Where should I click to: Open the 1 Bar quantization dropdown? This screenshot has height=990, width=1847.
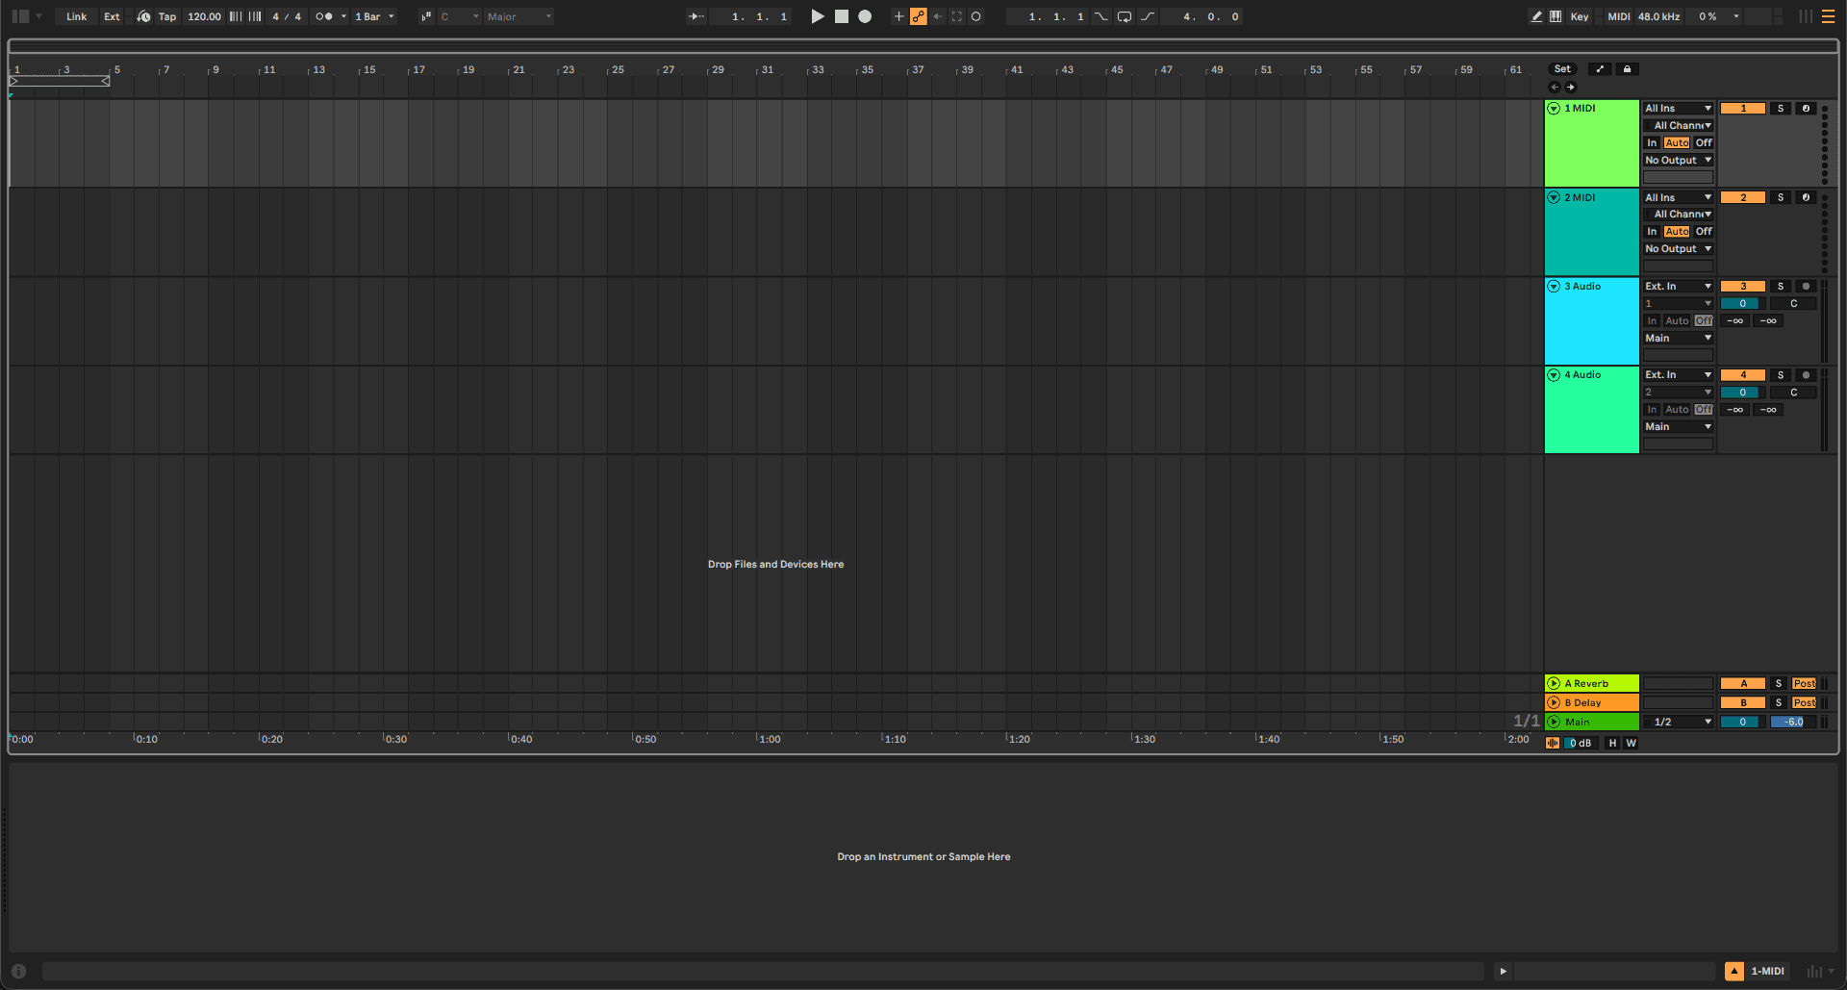(x=374, y=16)
